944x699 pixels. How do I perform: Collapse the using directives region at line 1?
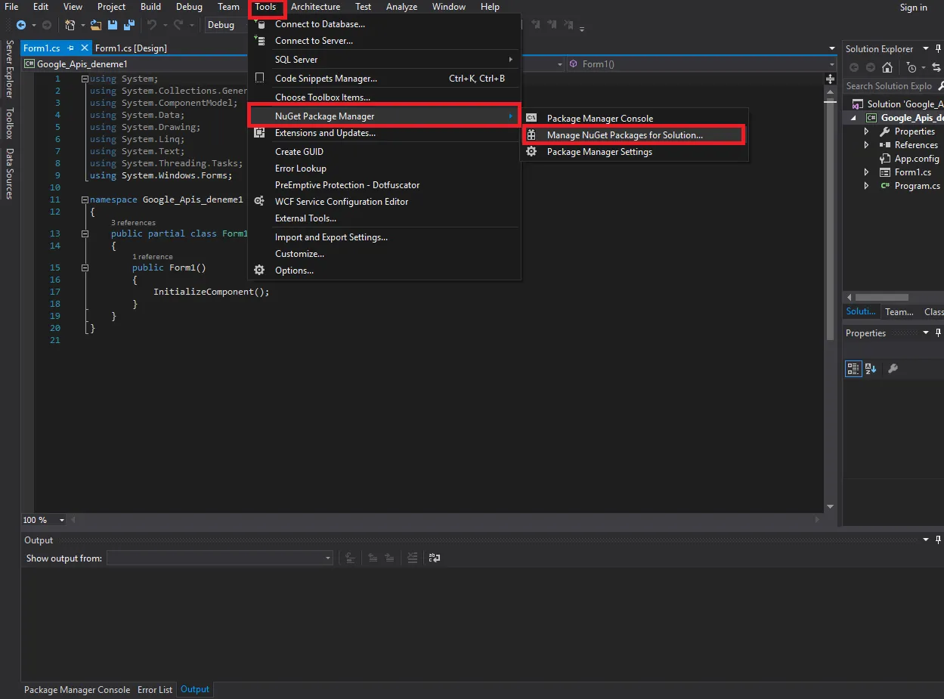(x=85, y=79)
